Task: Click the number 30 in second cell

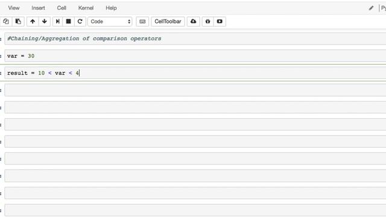Action: 31,56
